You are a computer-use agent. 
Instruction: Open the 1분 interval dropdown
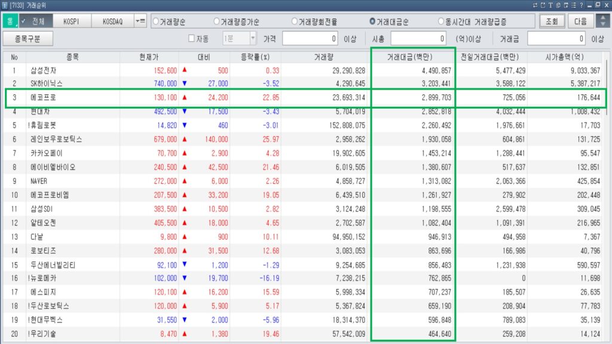pyautogui.click(x=253, y=37)
